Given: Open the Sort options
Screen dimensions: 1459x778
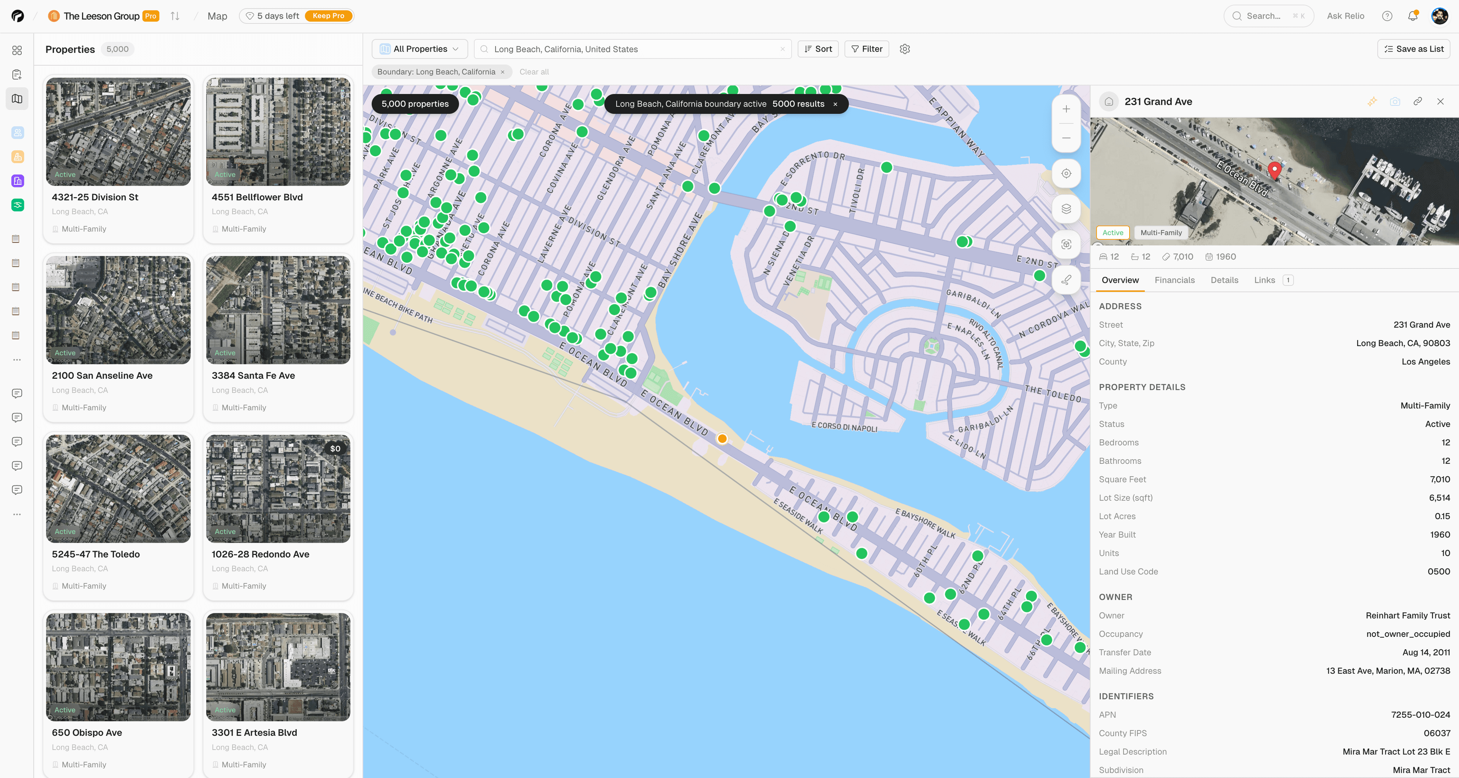Looking at the screenshot, I should [818, 49].
